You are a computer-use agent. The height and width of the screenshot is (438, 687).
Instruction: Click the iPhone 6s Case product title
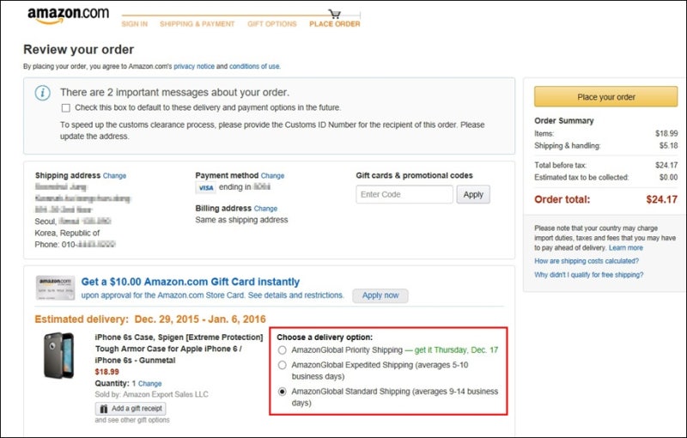point(179,349)
